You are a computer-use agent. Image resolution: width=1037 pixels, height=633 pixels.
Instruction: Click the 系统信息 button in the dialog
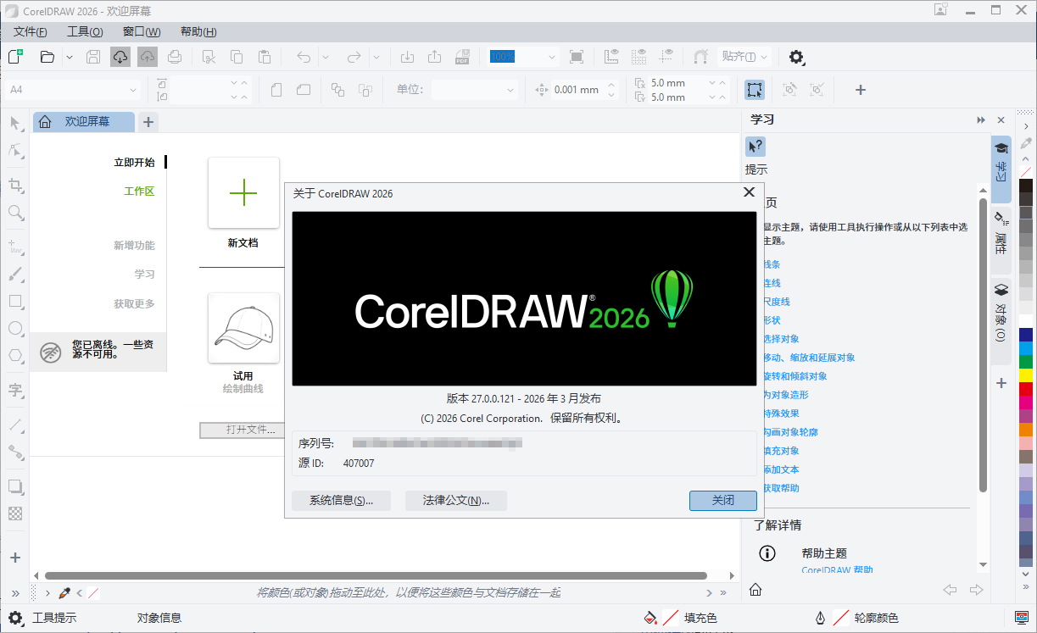click(341, 500)
